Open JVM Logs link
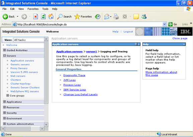Viewport: 193px width, 137px height. (x=70, y=80)
